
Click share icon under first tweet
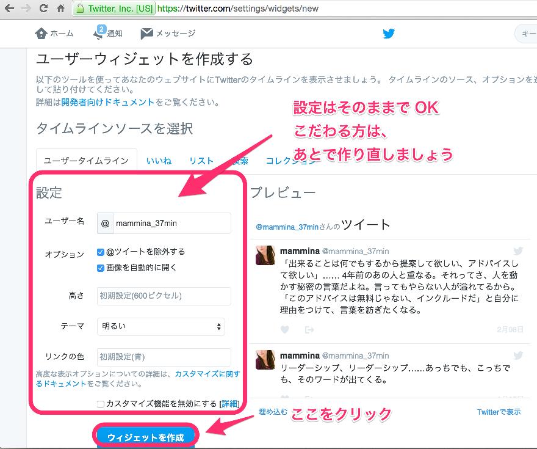click(x=309, y=330)
